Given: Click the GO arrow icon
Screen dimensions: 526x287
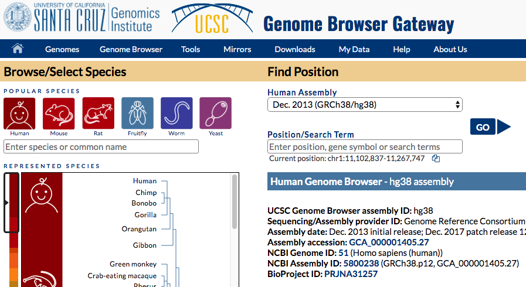Looking at the screenshot, I should point(504,127).
